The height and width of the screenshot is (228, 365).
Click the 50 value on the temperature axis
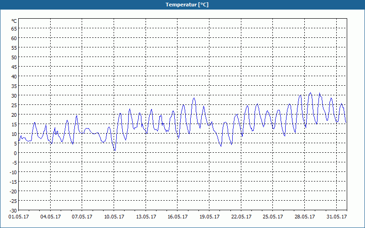click(x=14, y=57)
